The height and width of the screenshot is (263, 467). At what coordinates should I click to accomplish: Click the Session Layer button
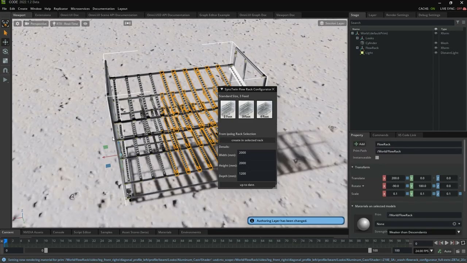point(332,23)
